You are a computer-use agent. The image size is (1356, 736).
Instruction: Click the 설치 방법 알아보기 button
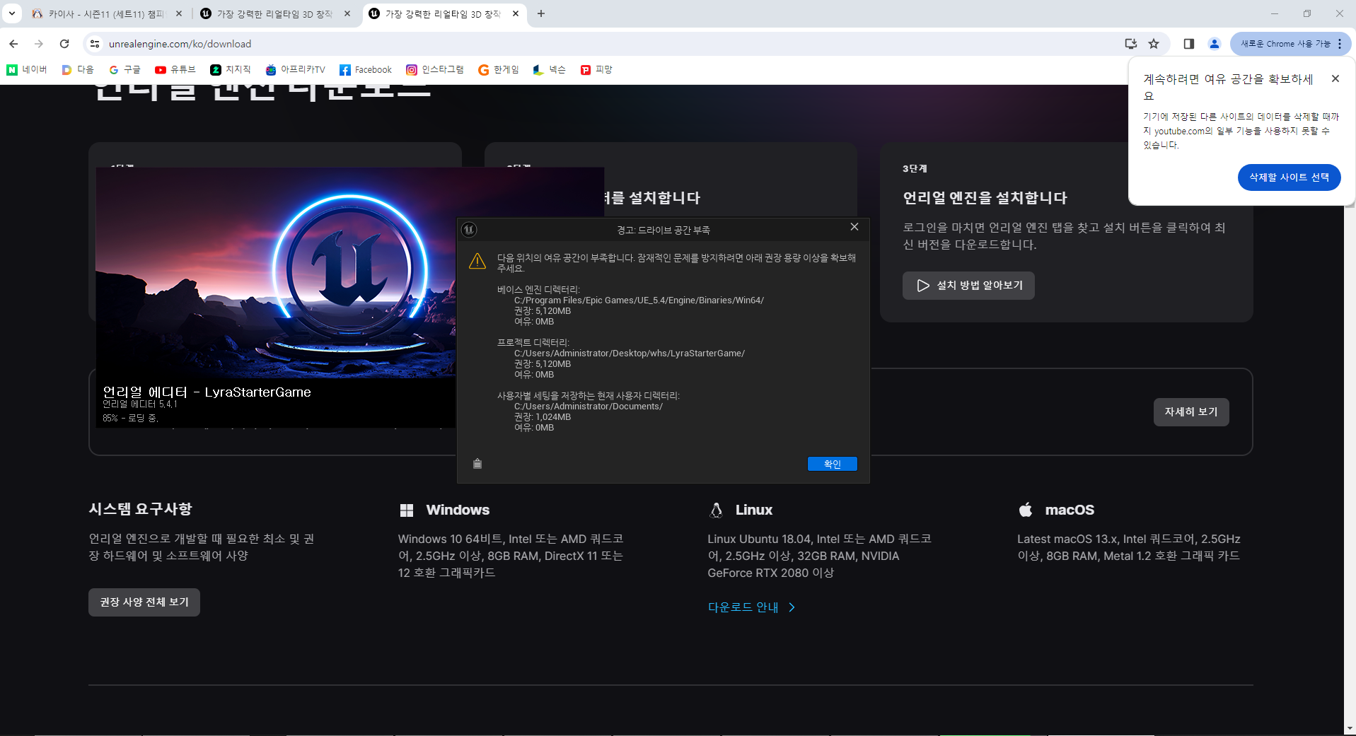click(x=968, y=286)
